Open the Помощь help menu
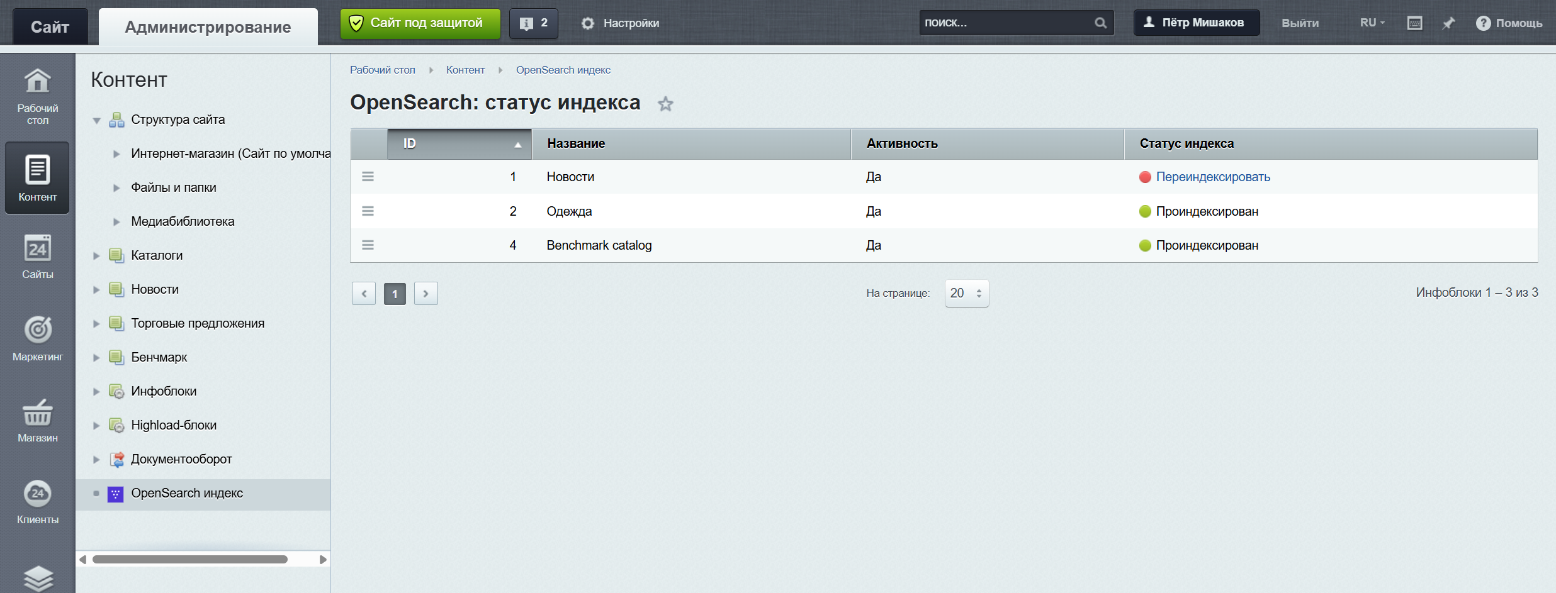The image size is (1556, 593). click(1509, 23)
